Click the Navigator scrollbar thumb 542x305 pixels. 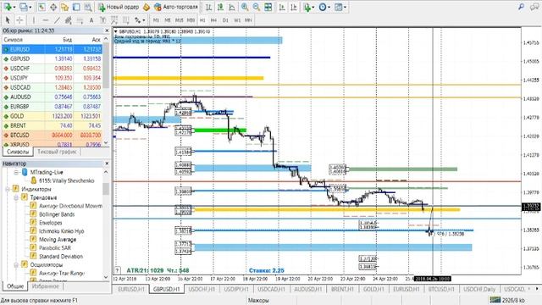click(x=106, y=189)
